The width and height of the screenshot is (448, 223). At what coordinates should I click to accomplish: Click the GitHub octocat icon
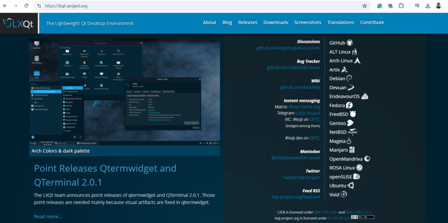tap(350, 43)
